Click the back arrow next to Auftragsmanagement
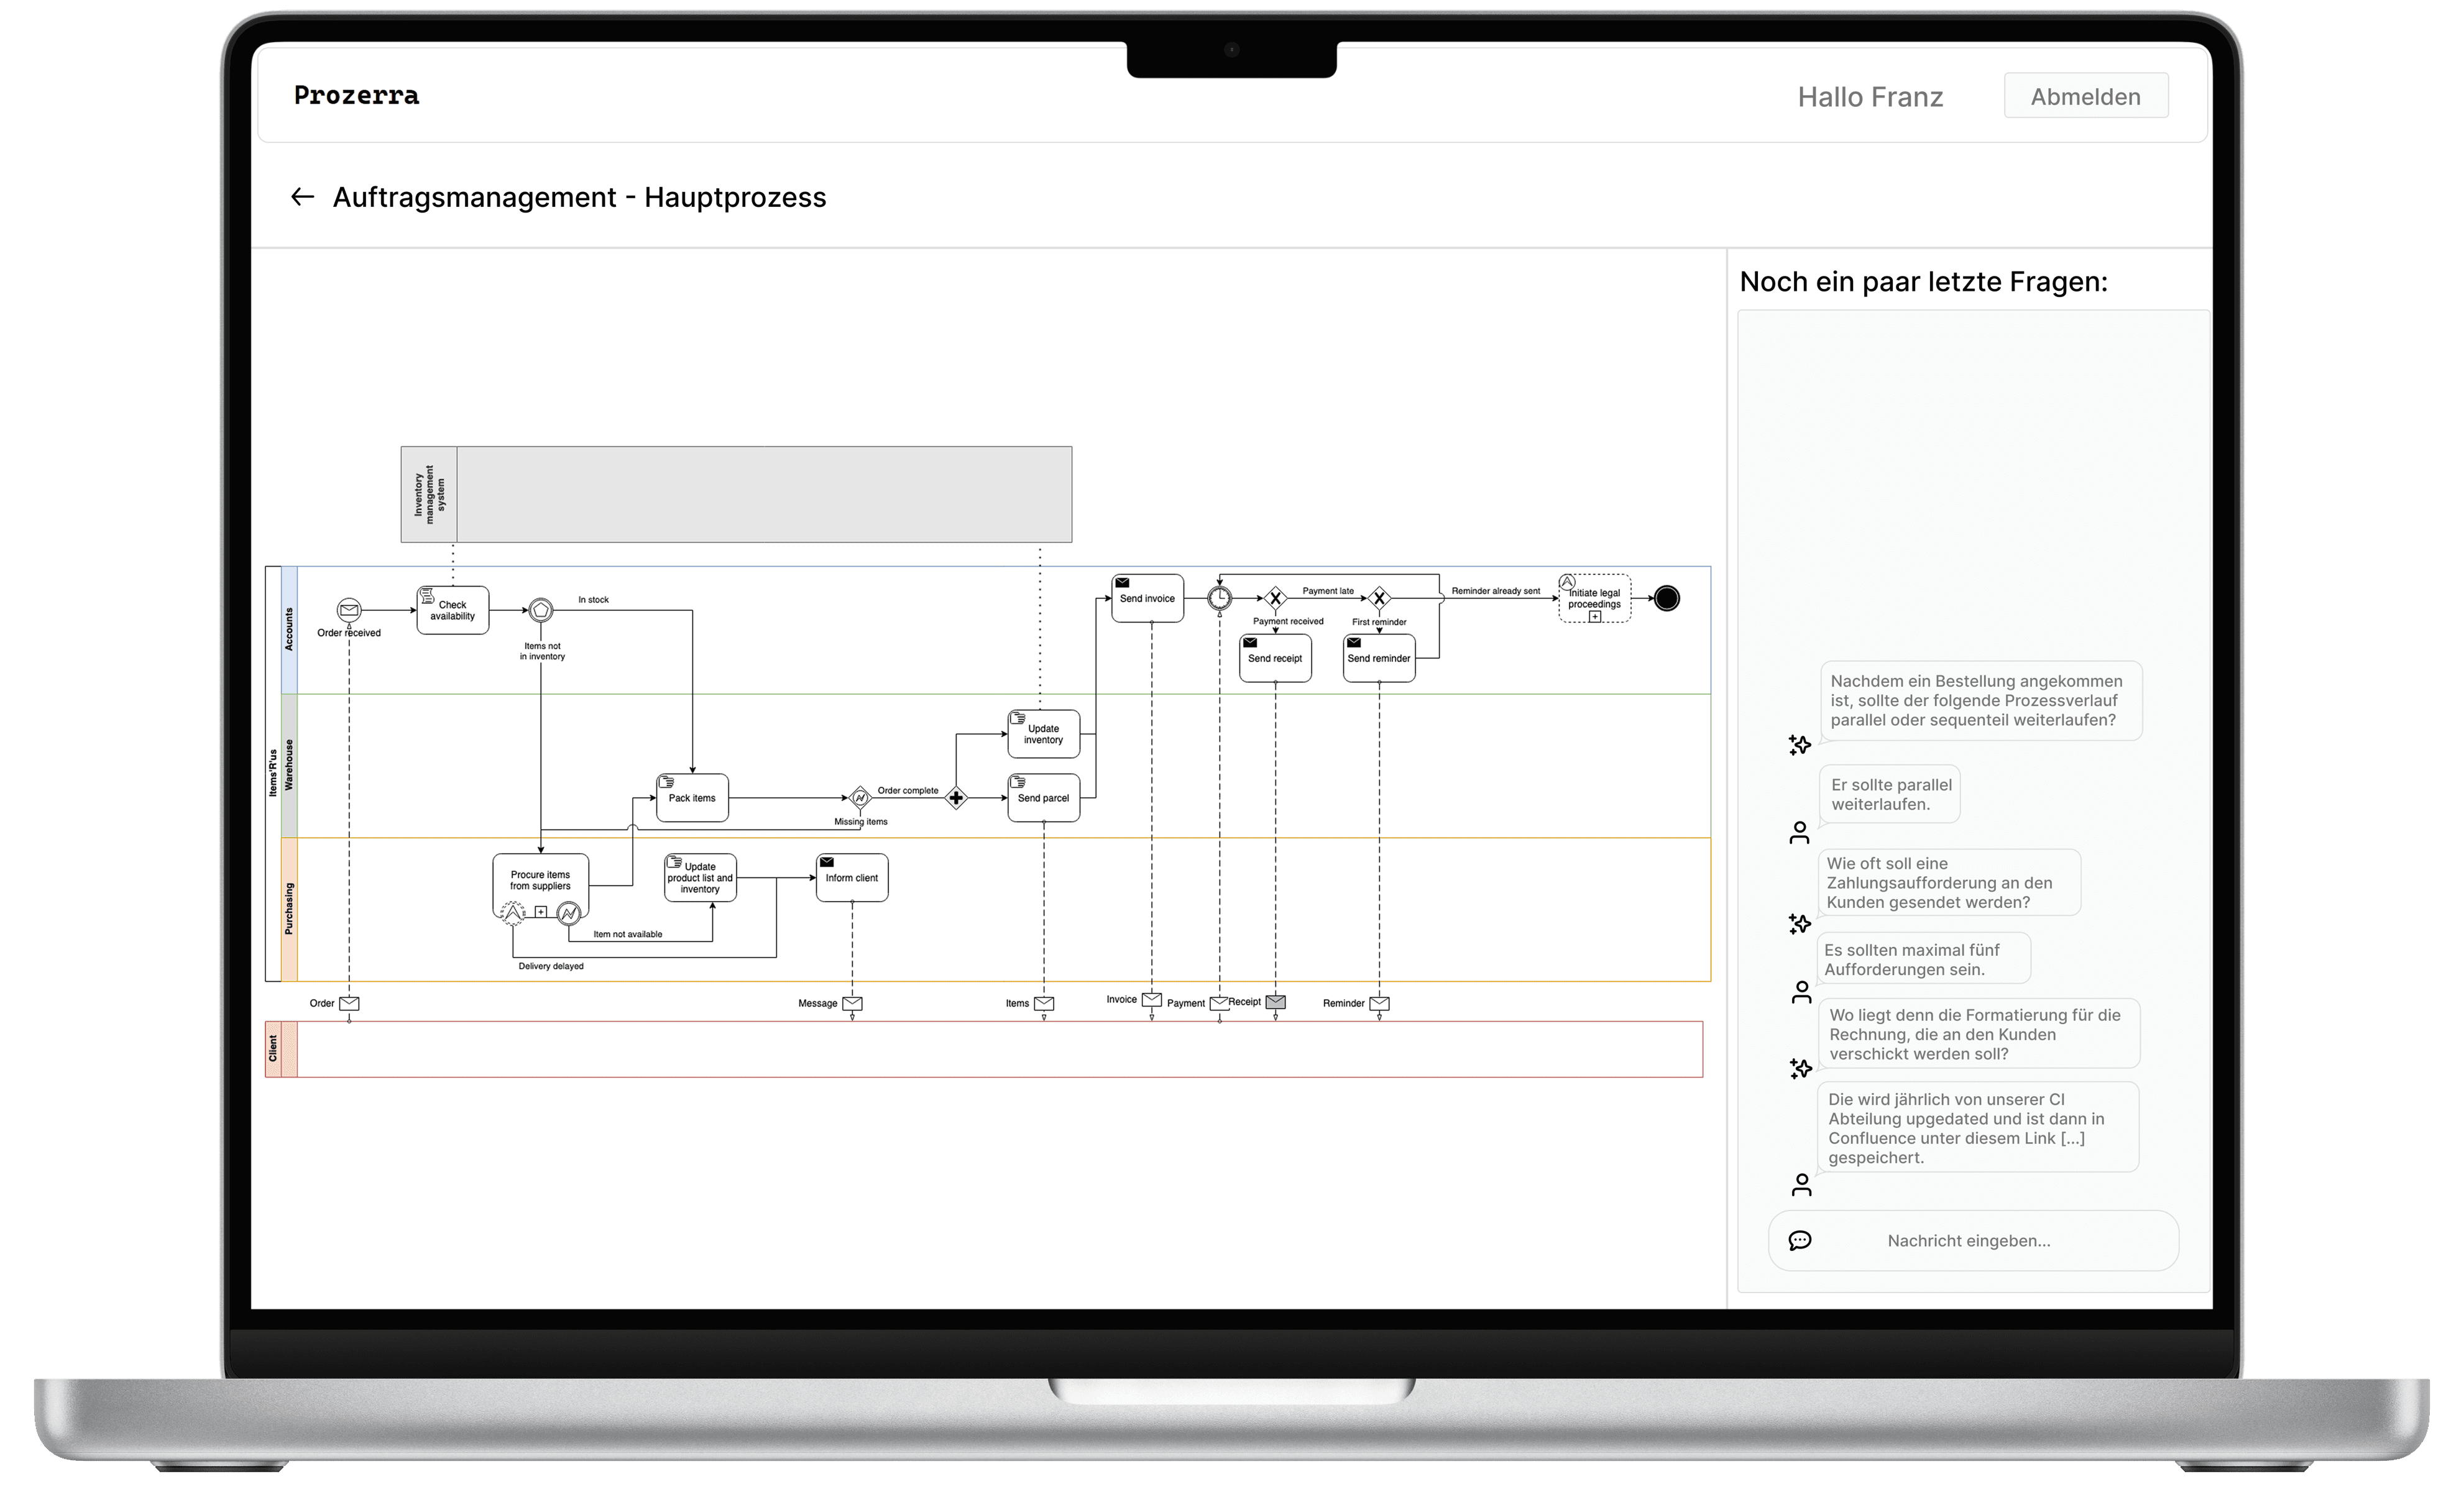This screenshot has height=1487, width=2464. (301, 197)
